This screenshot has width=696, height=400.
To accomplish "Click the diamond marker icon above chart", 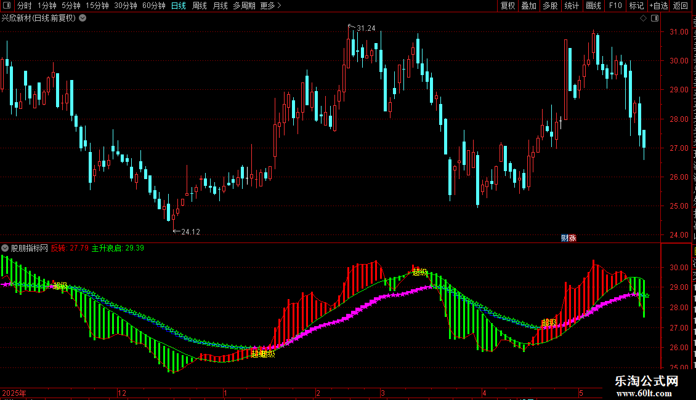I will click(x=643, y=18).
